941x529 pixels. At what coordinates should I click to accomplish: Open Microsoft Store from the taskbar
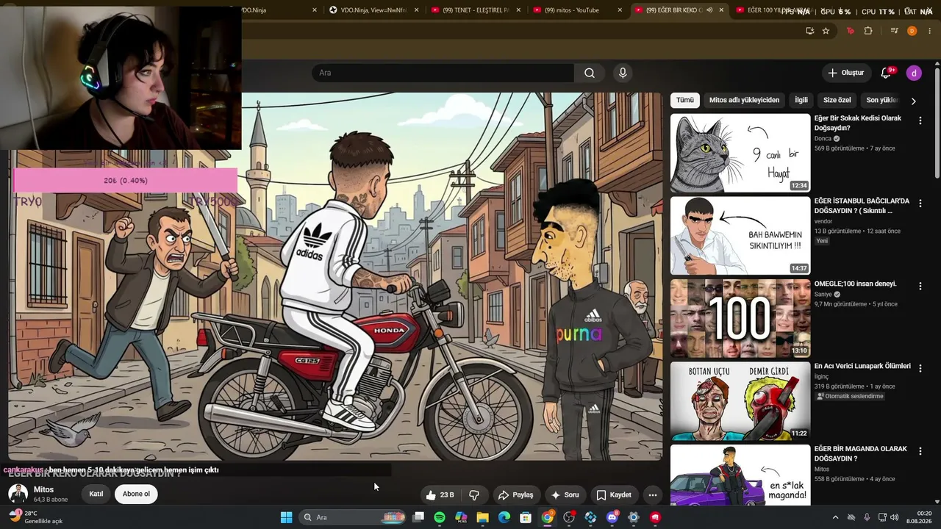tap(526, 517)
